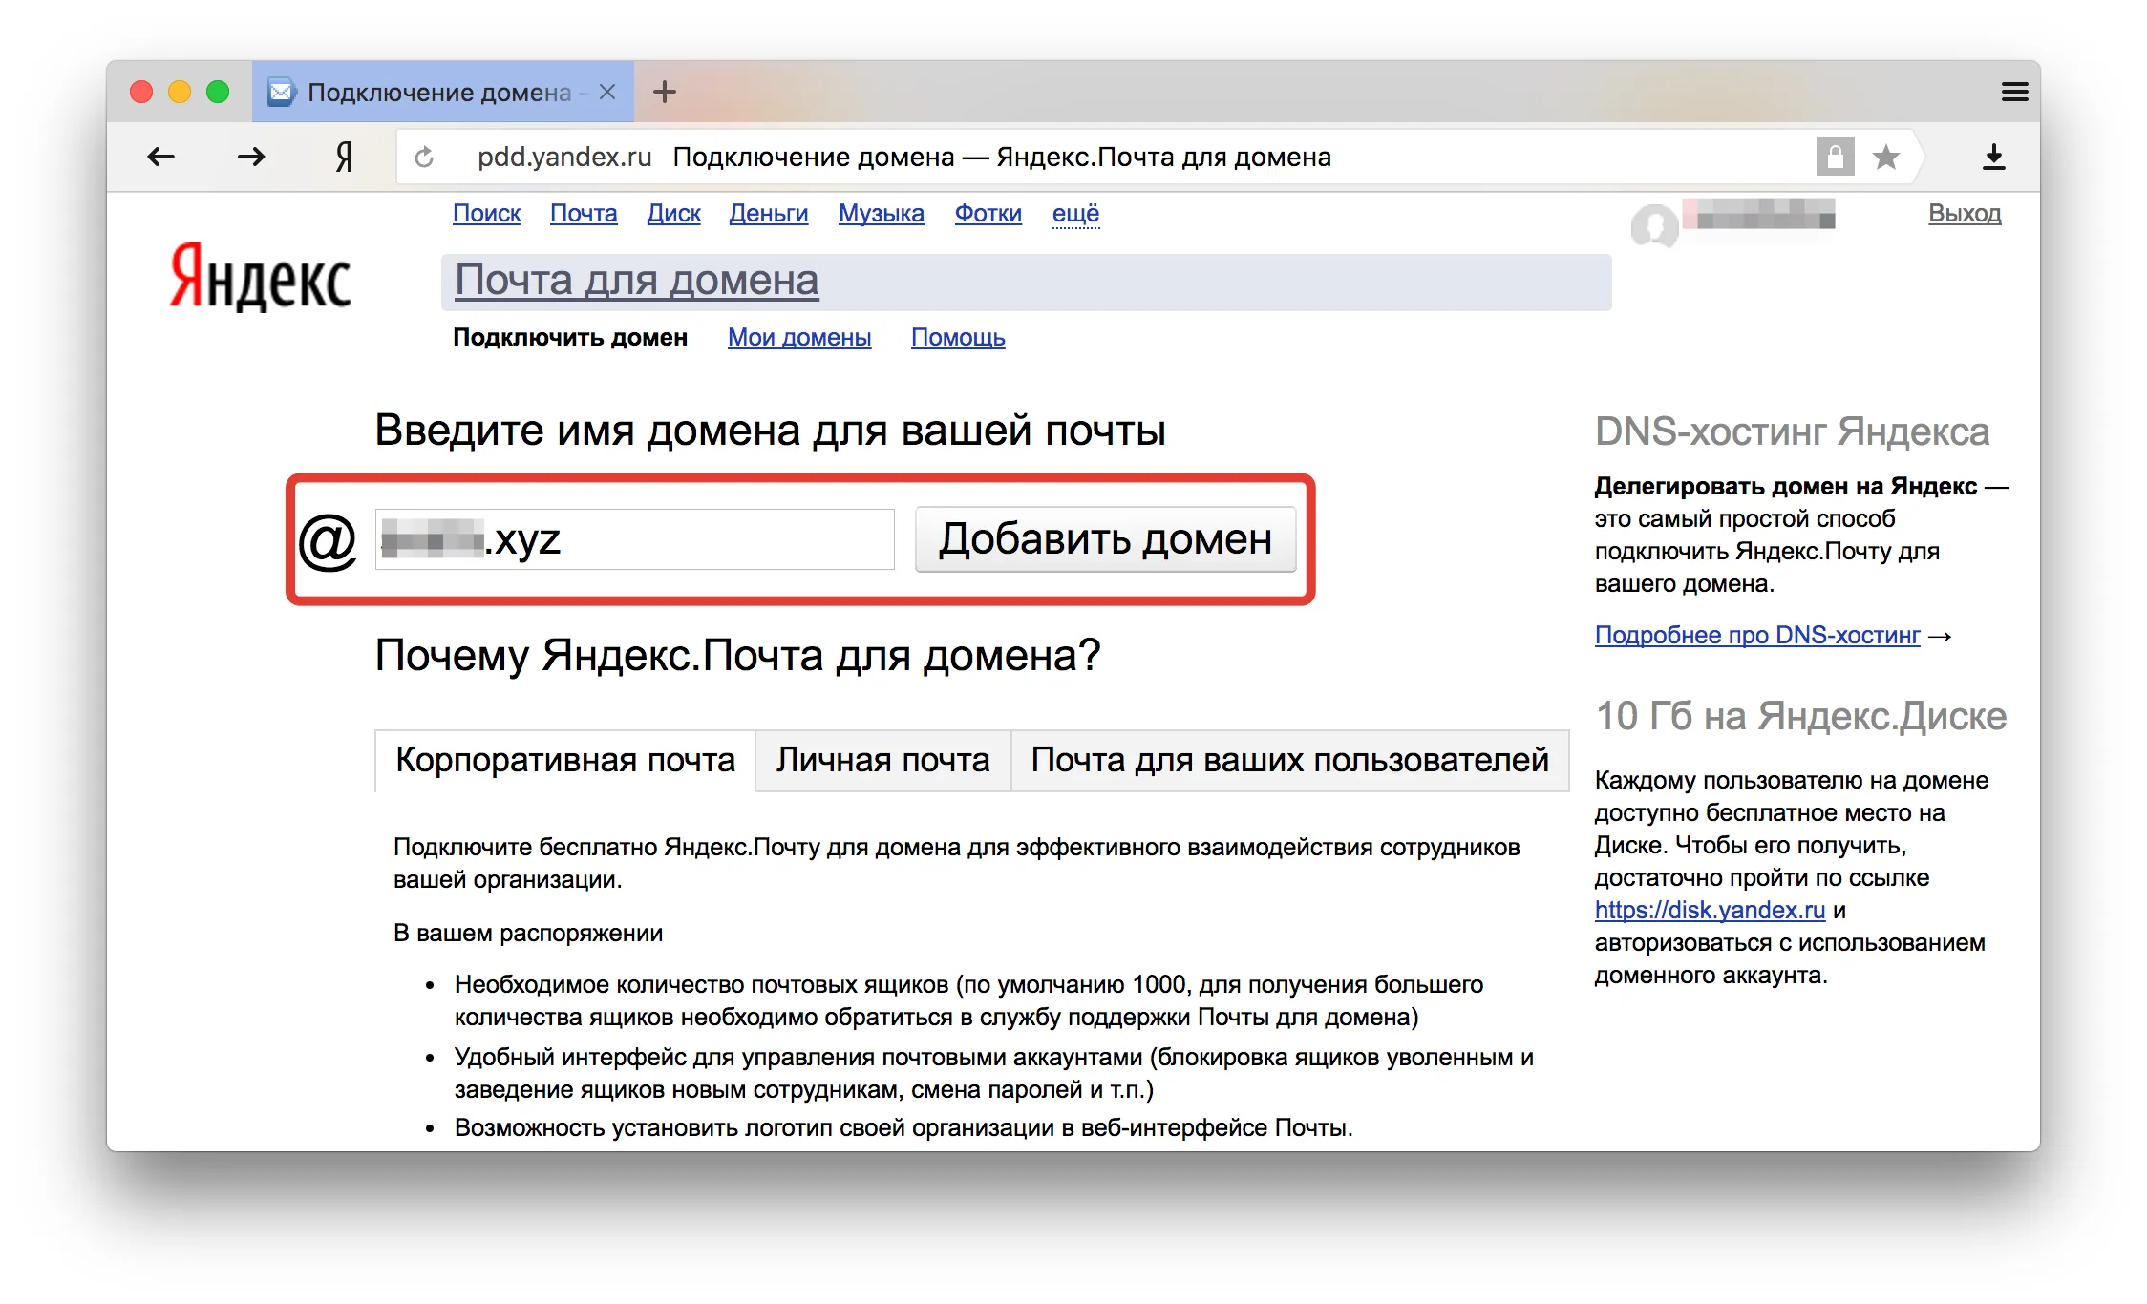Open the 'Диск' link

click(x=674, y=213)
